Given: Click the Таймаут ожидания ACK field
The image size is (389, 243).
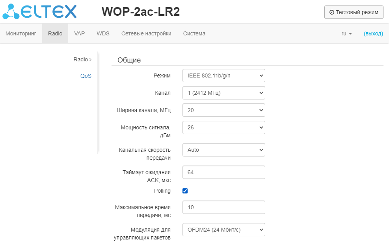Looking at the screenshot, I should click(x=223, y=172).
